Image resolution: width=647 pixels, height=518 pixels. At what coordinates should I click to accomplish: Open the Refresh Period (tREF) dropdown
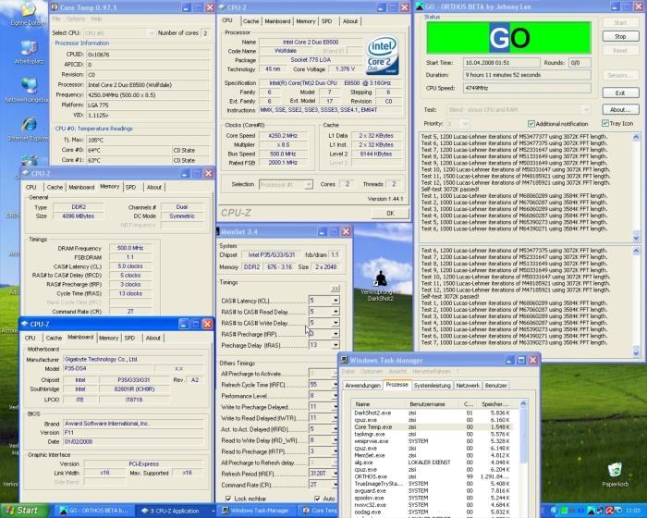coord(323,474)
